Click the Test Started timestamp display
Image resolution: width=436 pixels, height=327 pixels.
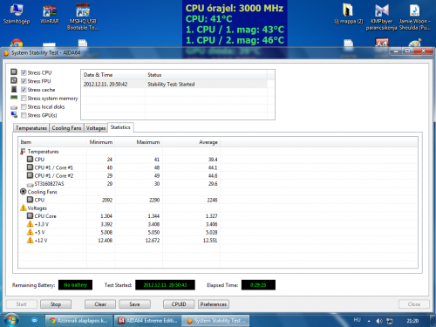165,285
